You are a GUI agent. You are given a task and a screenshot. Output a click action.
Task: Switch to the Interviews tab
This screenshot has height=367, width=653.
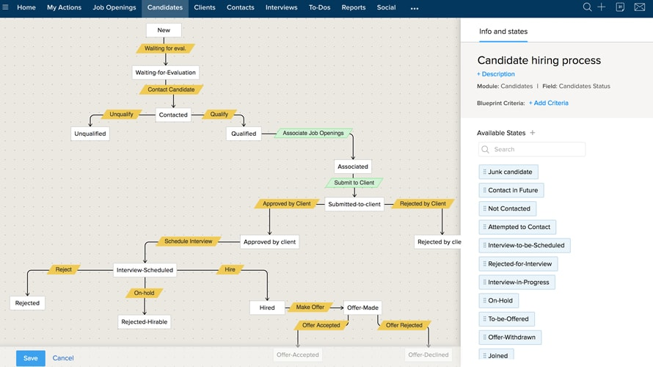click(281, 7)
